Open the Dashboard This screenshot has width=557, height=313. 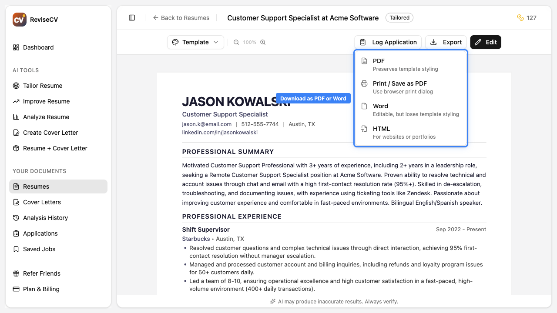pos(38,47)
